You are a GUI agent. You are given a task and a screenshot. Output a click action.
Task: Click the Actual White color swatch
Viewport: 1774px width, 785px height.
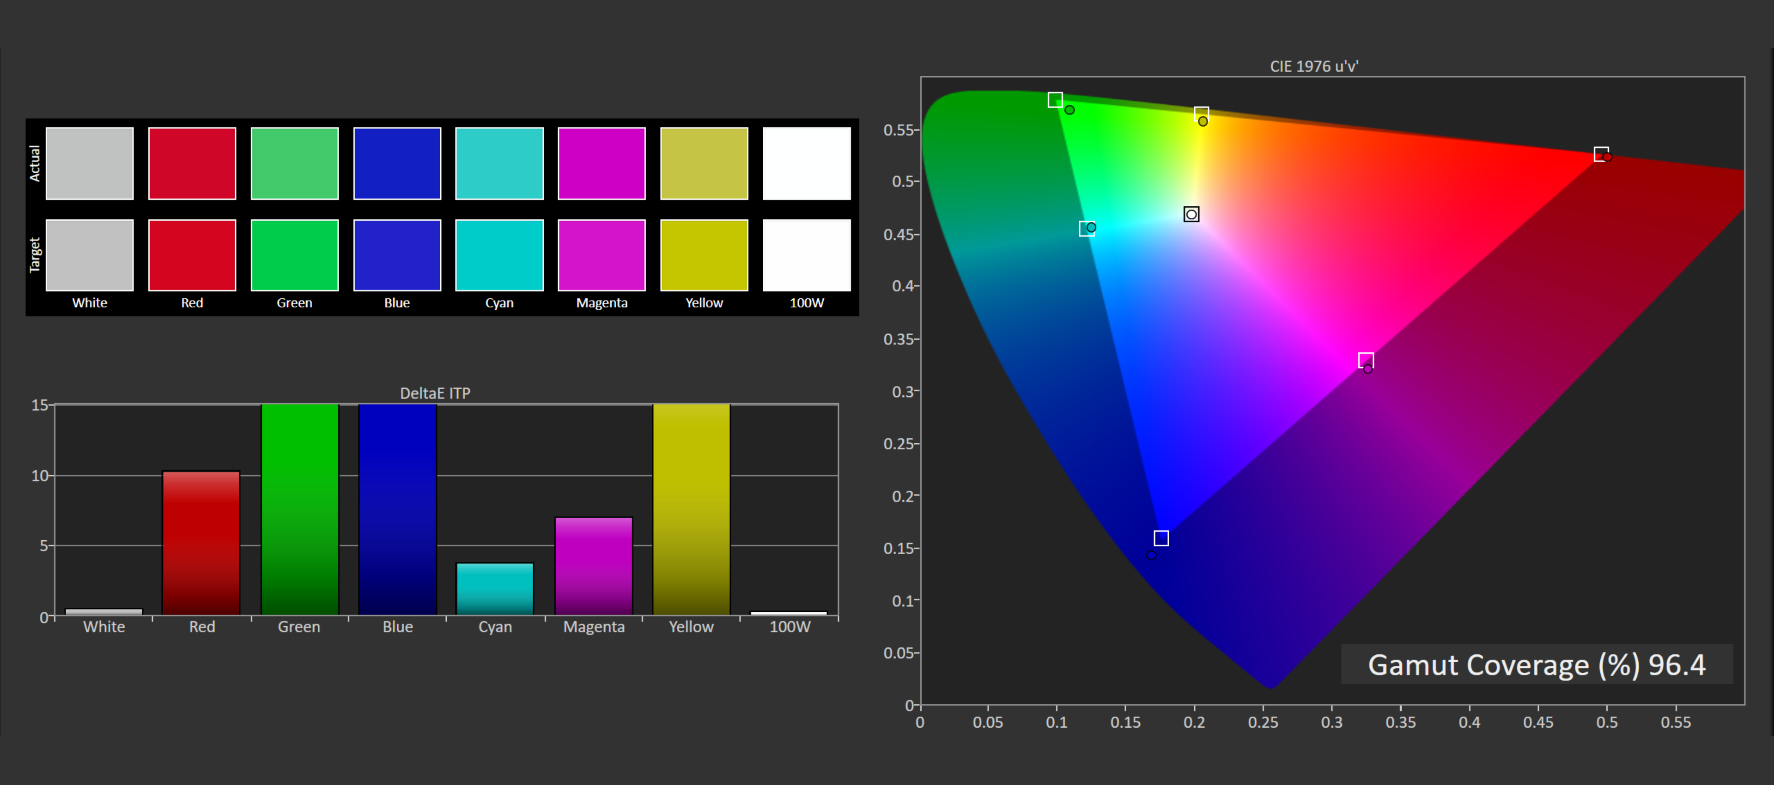pyautogui.click(x=90, y=163)
